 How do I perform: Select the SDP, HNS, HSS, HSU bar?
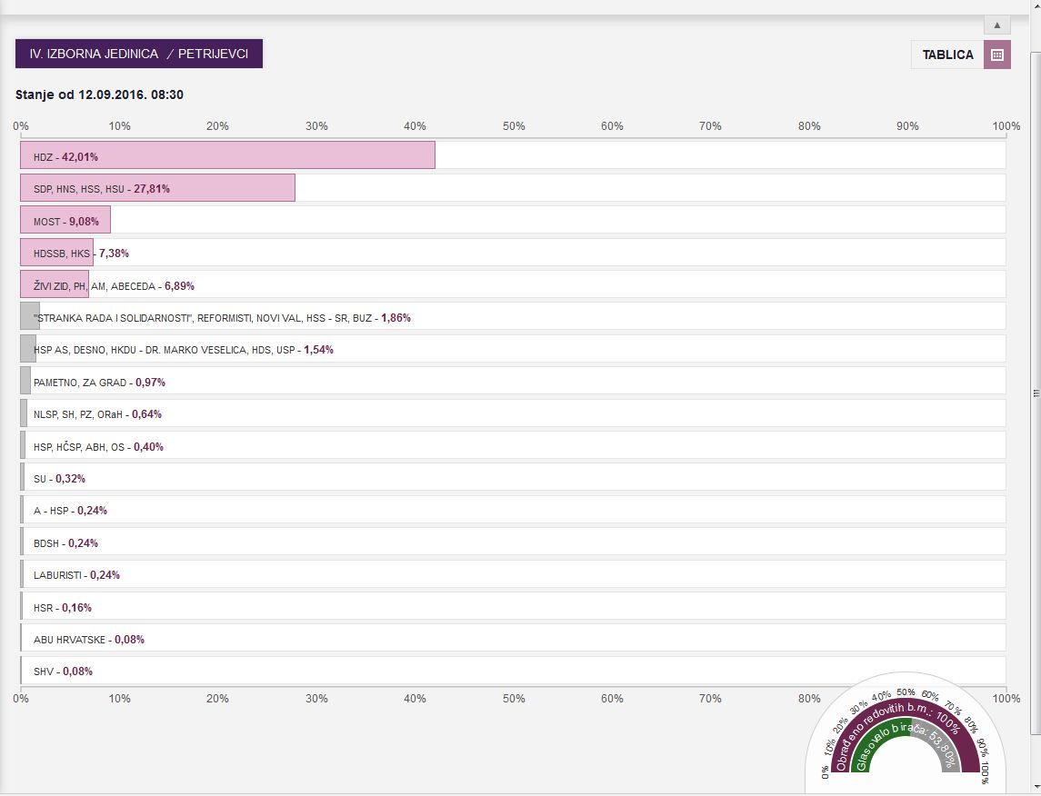[157, 188]
